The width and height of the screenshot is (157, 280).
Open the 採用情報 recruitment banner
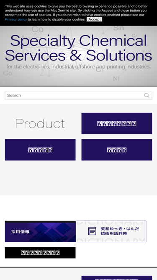40,231
